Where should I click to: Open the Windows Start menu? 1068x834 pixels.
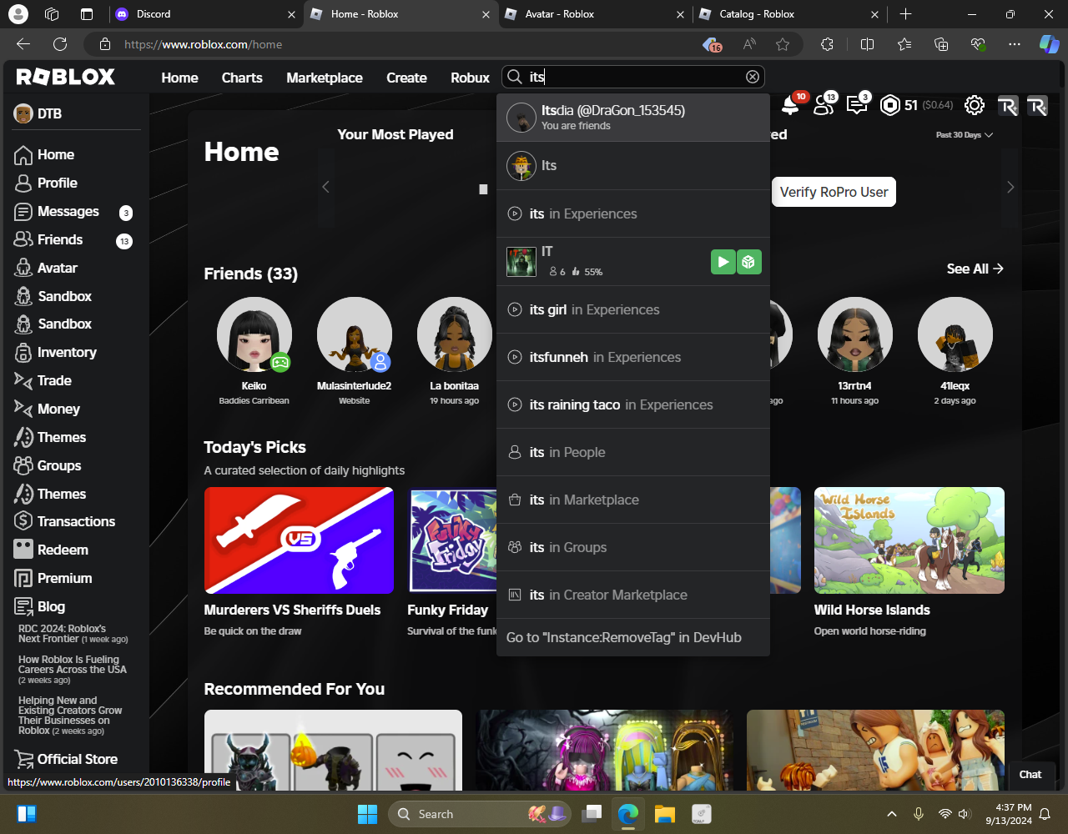click(367, 814)
